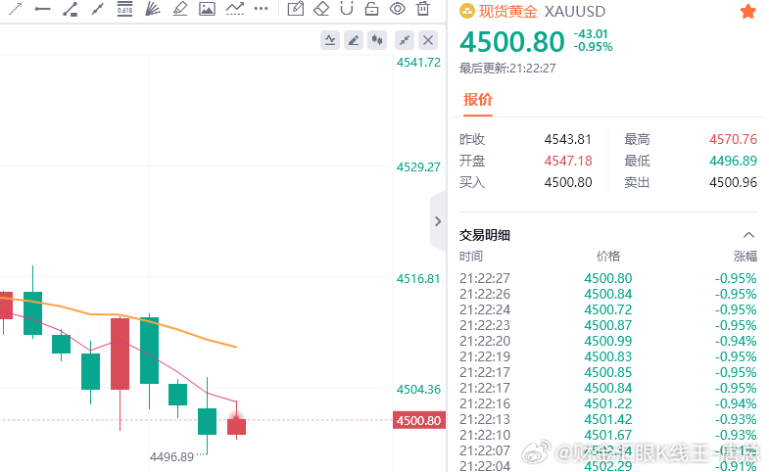Click the 时间 column header
This screenshot has height=472, width=769.
471,257
